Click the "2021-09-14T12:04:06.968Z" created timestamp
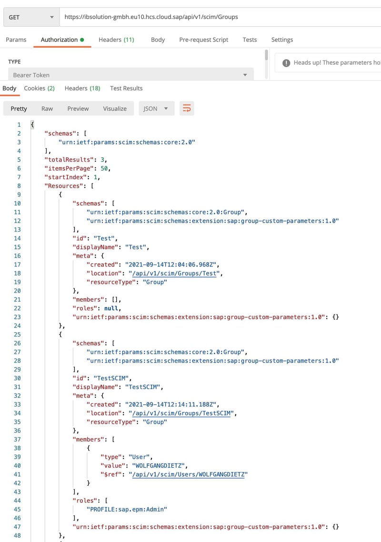Screen dimensions: 381x542 [x=170, y=265]
